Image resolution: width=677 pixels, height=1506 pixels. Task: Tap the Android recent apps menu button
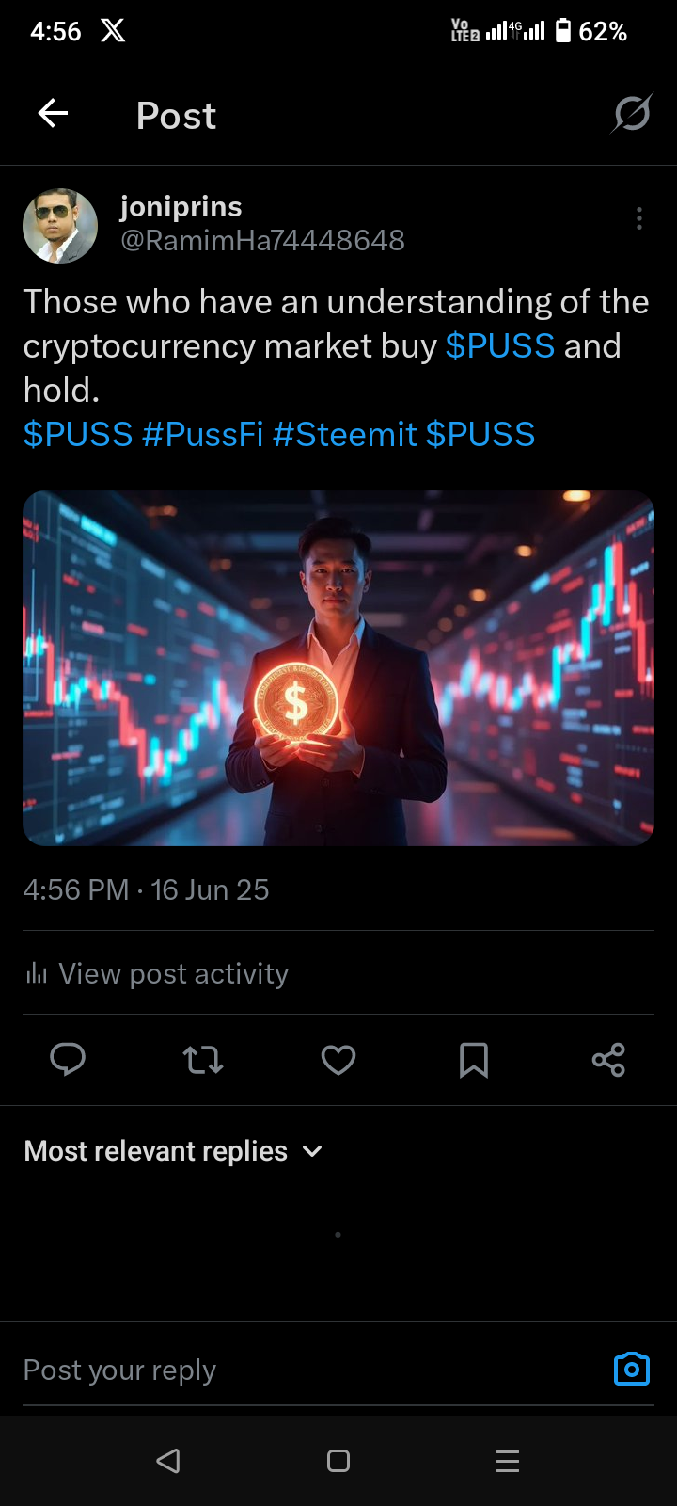(508, 1461)
